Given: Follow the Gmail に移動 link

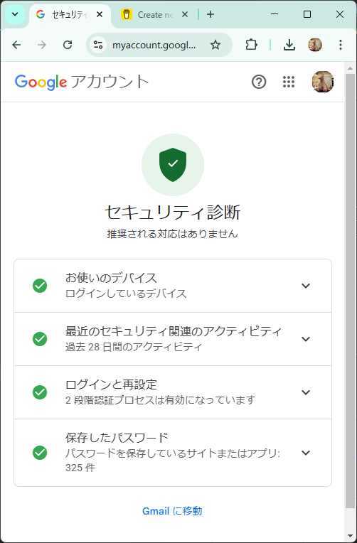Looking at the screenshot, I should pos(172,511).
